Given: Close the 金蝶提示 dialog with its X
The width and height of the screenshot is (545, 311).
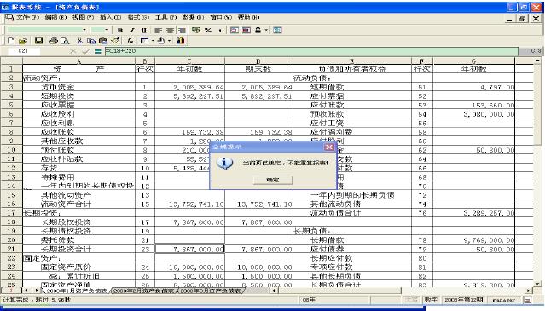Looking at the screenshot, I should tap(329, 147).
